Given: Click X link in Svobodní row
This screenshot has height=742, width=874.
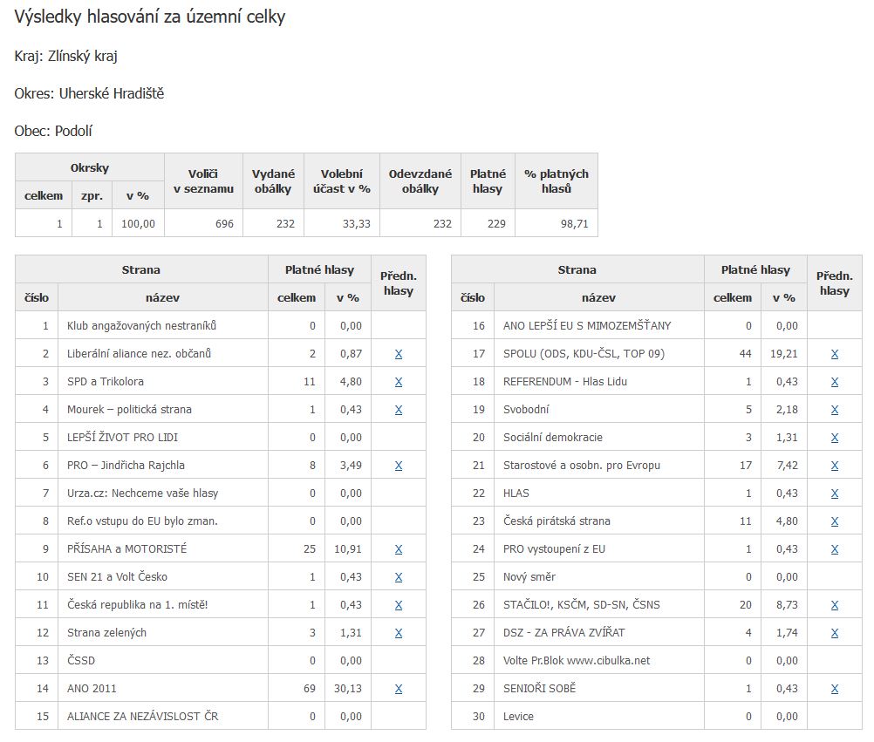Looking at the screenshot, I should [835, 410].
